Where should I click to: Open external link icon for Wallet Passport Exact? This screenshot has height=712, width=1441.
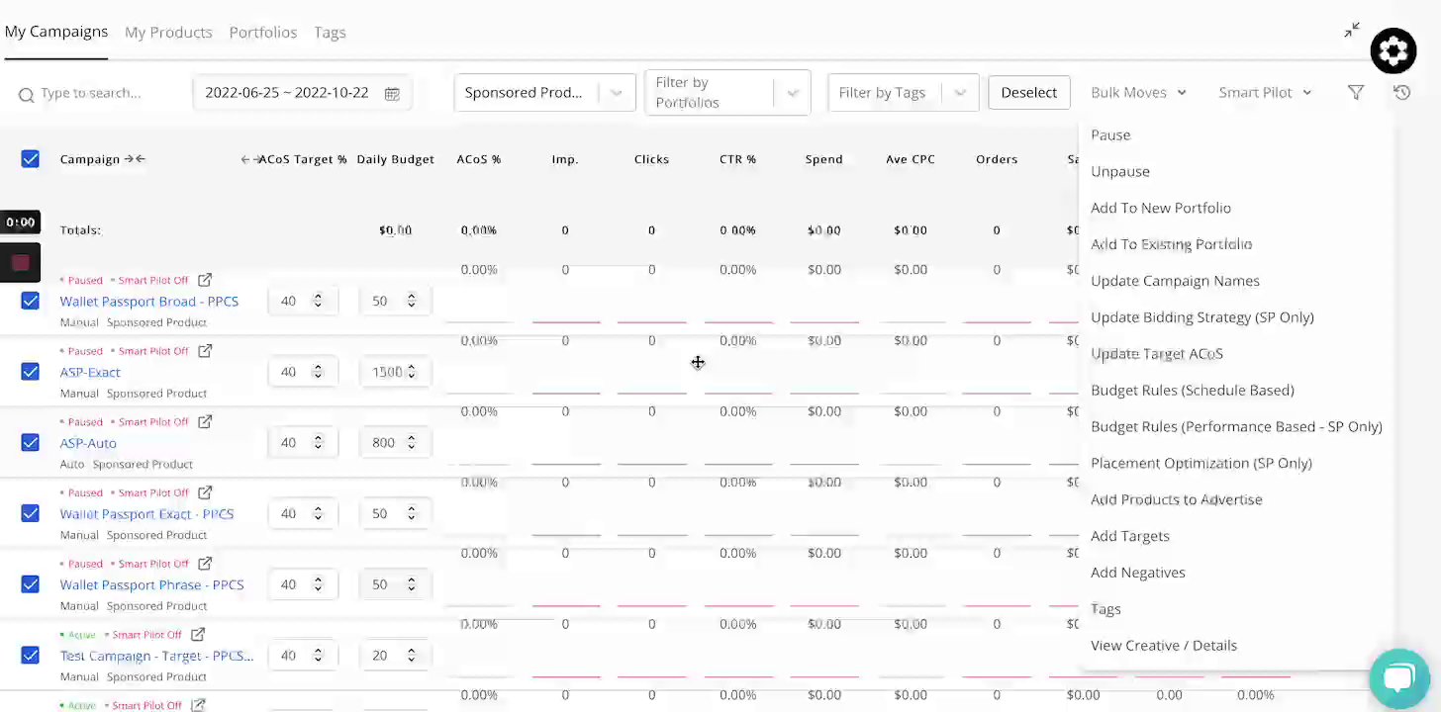205,492
